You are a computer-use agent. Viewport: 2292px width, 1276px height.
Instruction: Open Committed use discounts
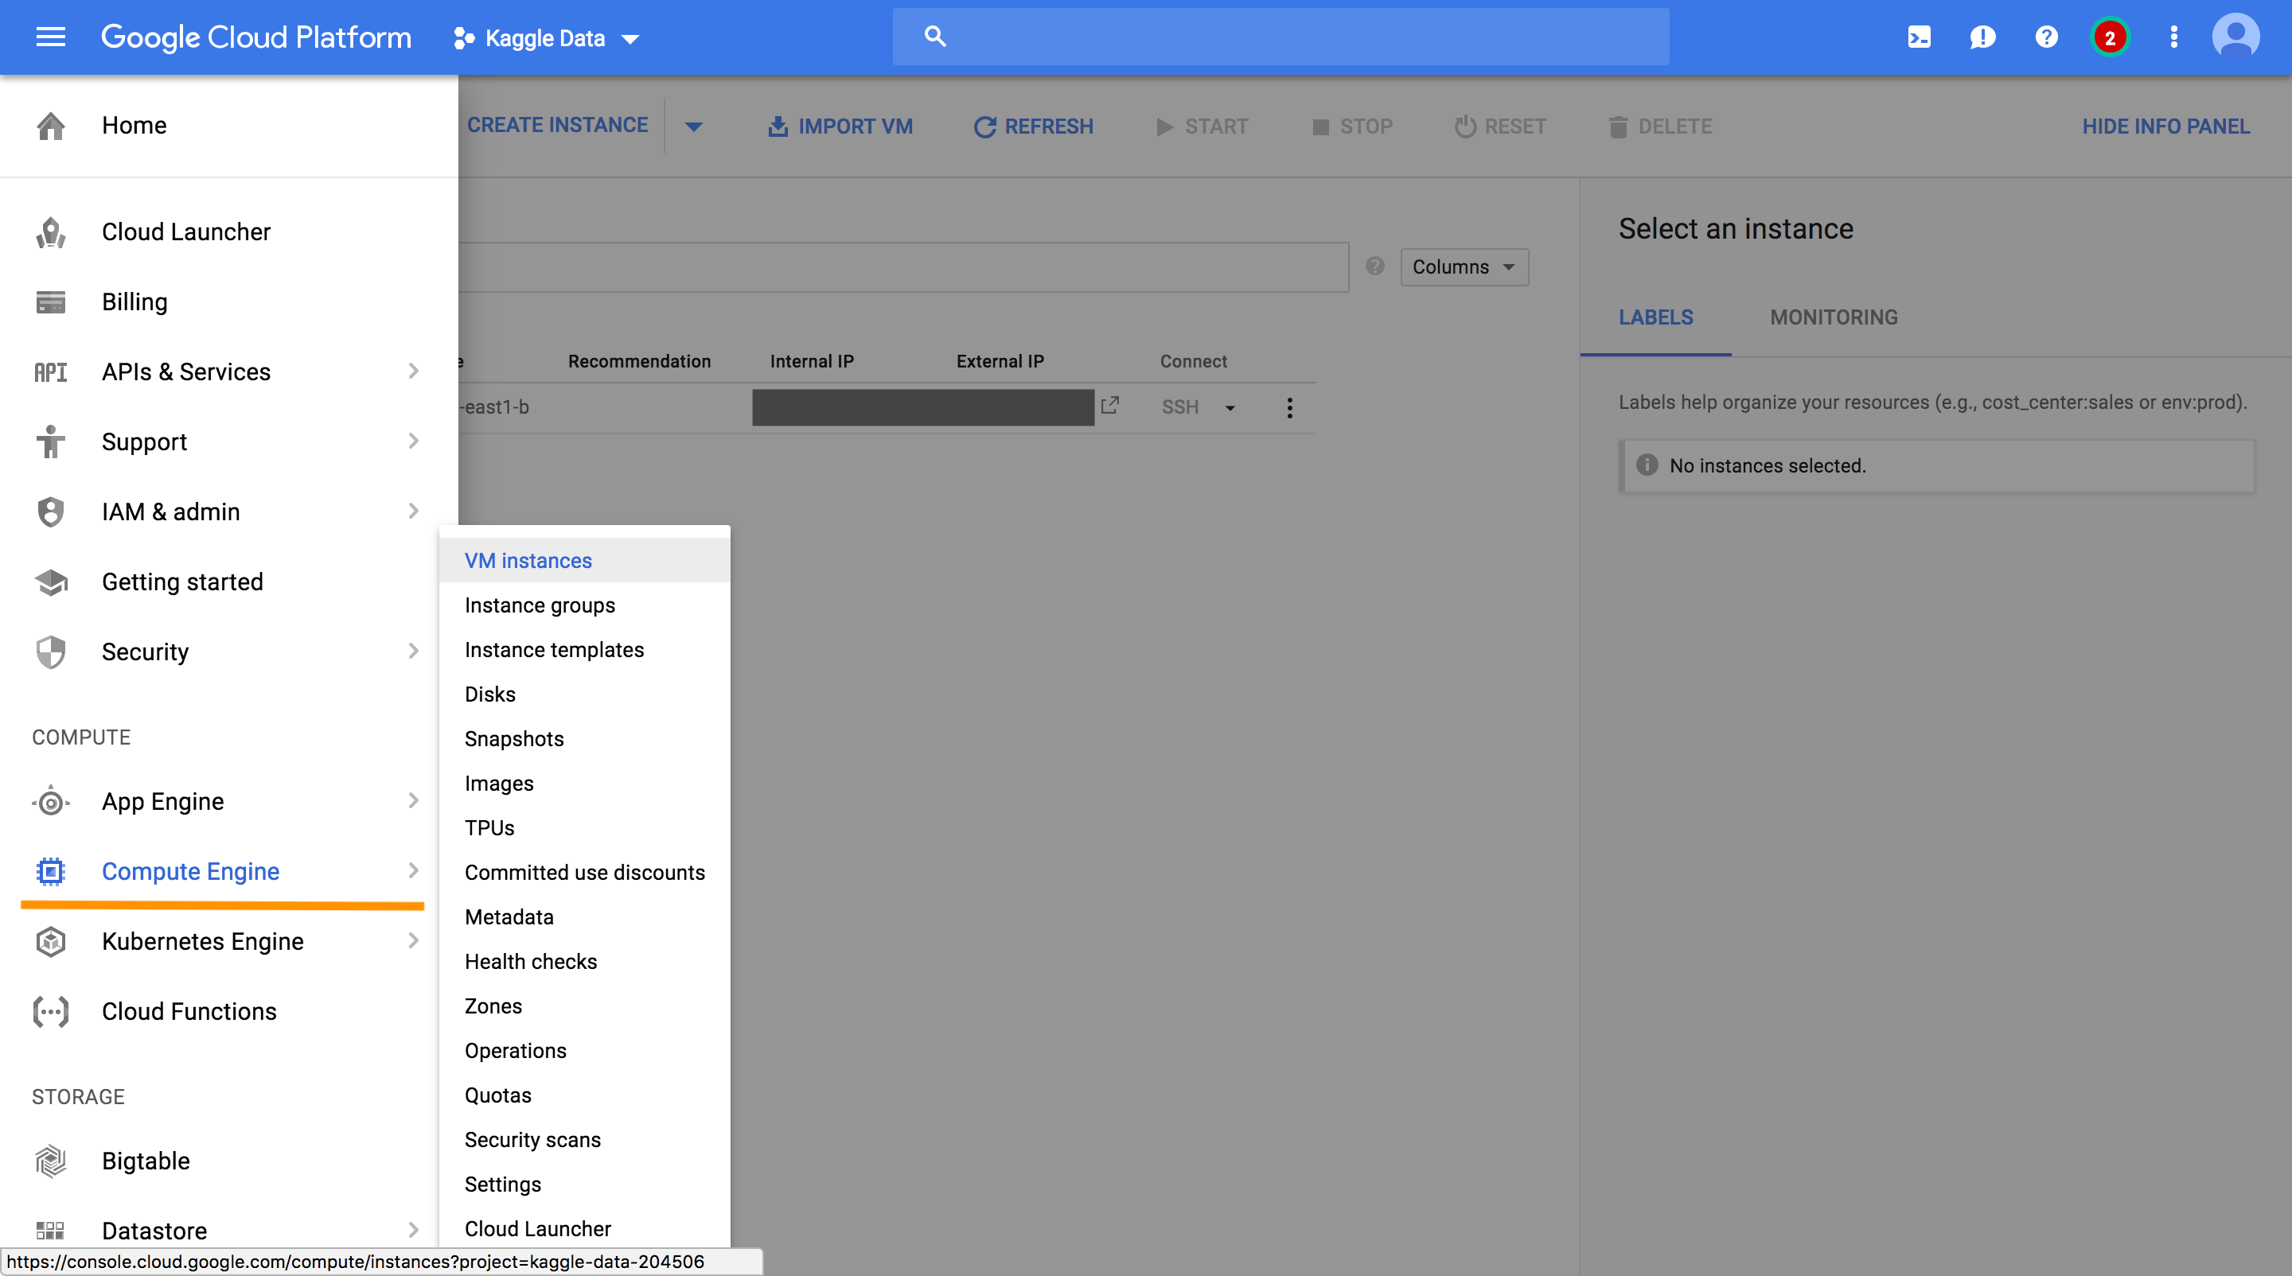[x=585, y=873]
